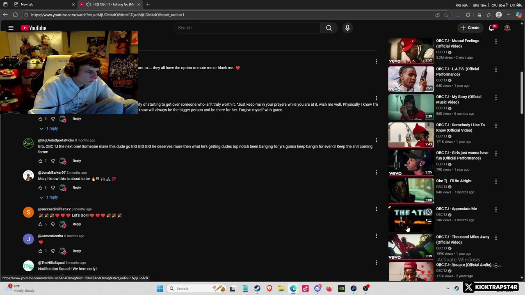Reply to the succeedinlife7572 comment

coord(77,225)
